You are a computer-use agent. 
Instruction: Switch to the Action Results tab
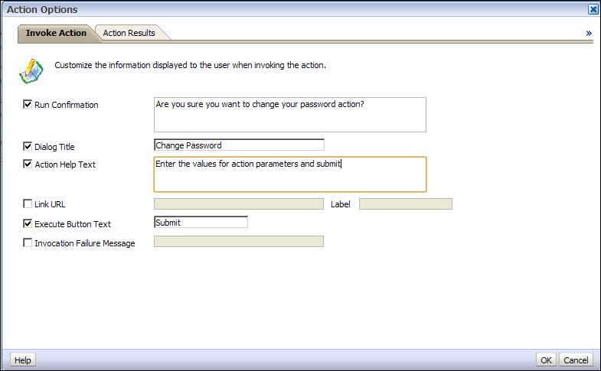(129, 33)
